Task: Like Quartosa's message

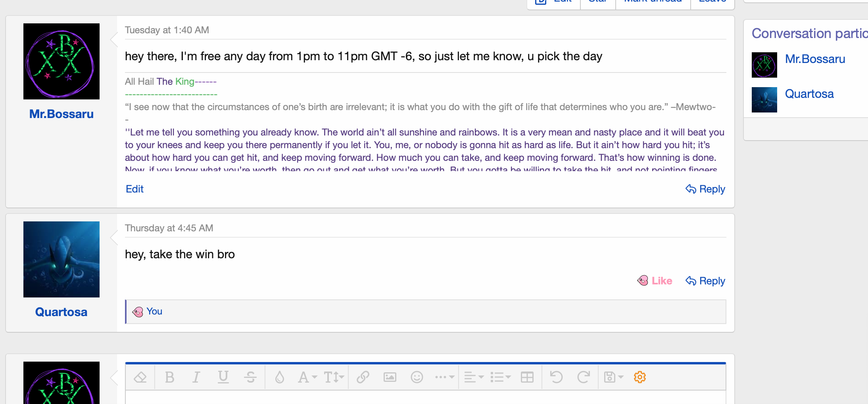Action: click(x=655, y=281)
